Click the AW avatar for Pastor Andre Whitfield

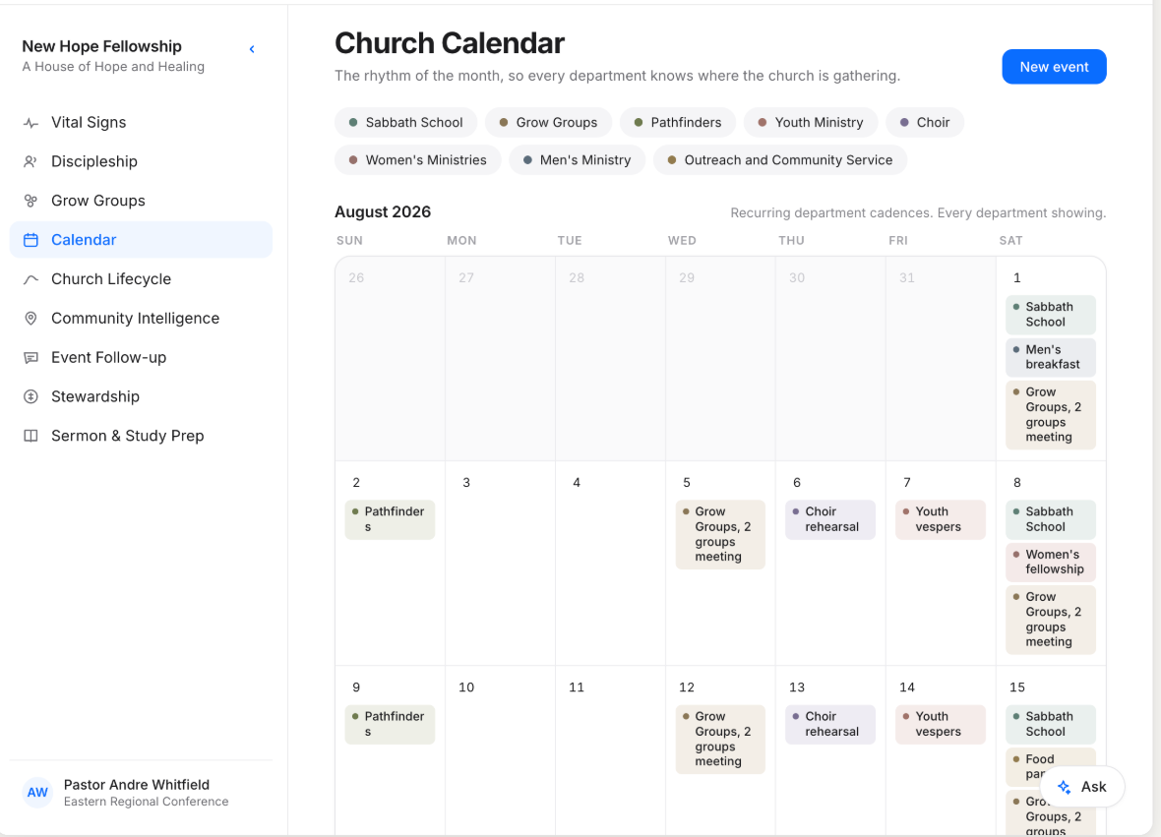(37, 793)
